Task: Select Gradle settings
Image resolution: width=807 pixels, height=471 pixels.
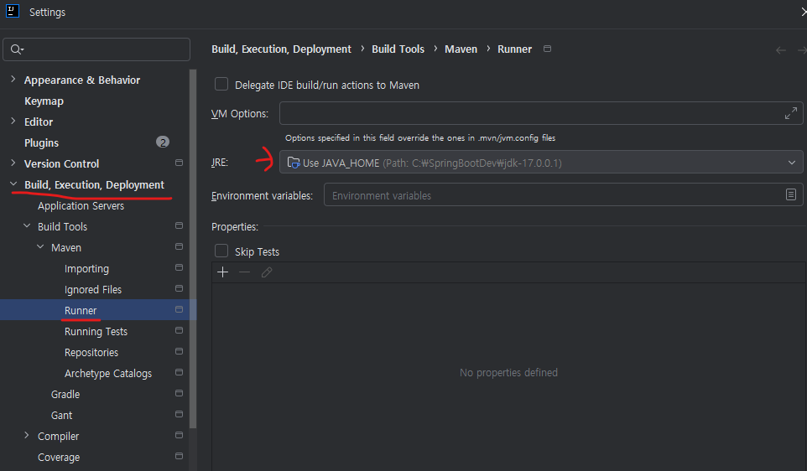Action: pyautogui.click(x=65, y=395)
